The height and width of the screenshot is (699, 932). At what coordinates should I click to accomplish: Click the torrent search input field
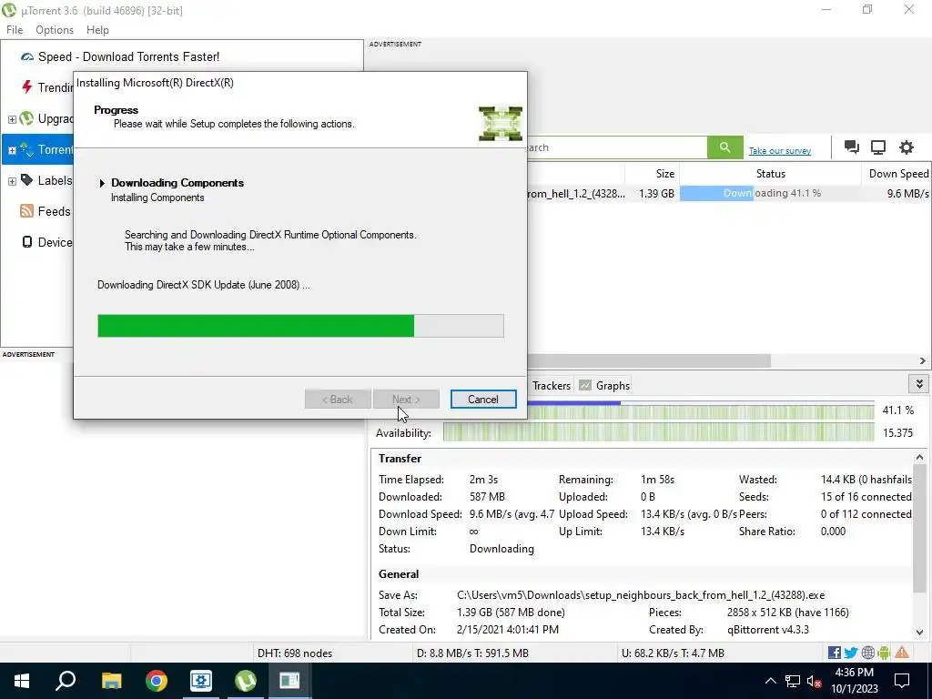(x=617, y=147)
